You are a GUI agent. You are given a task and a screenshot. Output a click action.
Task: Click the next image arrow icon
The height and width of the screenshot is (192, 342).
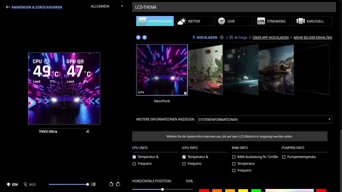(x=145, y=37)
